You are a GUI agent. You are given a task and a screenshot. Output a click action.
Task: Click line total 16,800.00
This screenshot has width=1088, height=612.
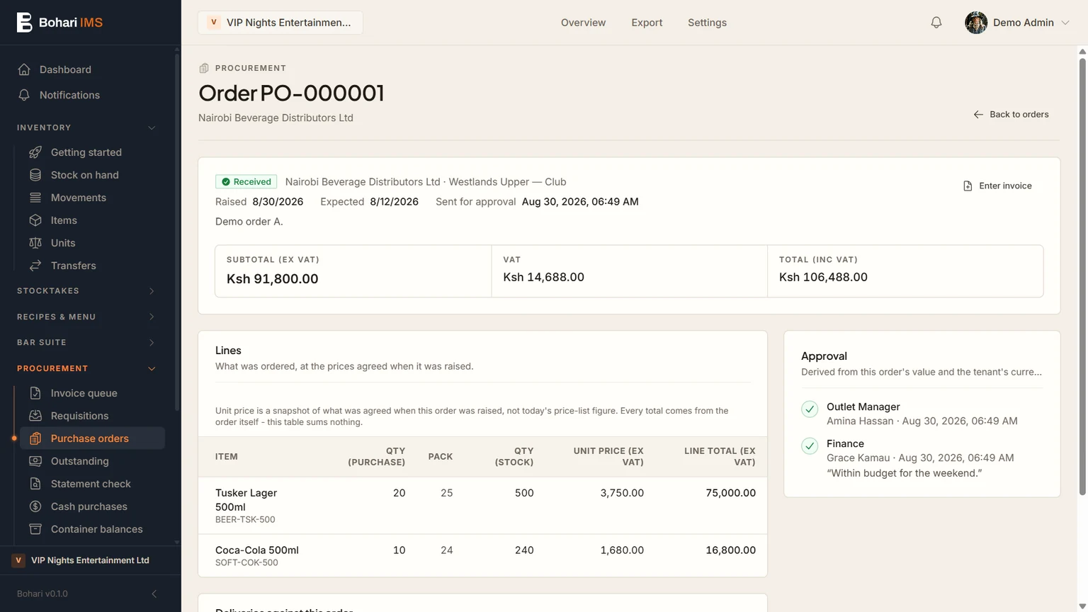[x=730, y=550]
